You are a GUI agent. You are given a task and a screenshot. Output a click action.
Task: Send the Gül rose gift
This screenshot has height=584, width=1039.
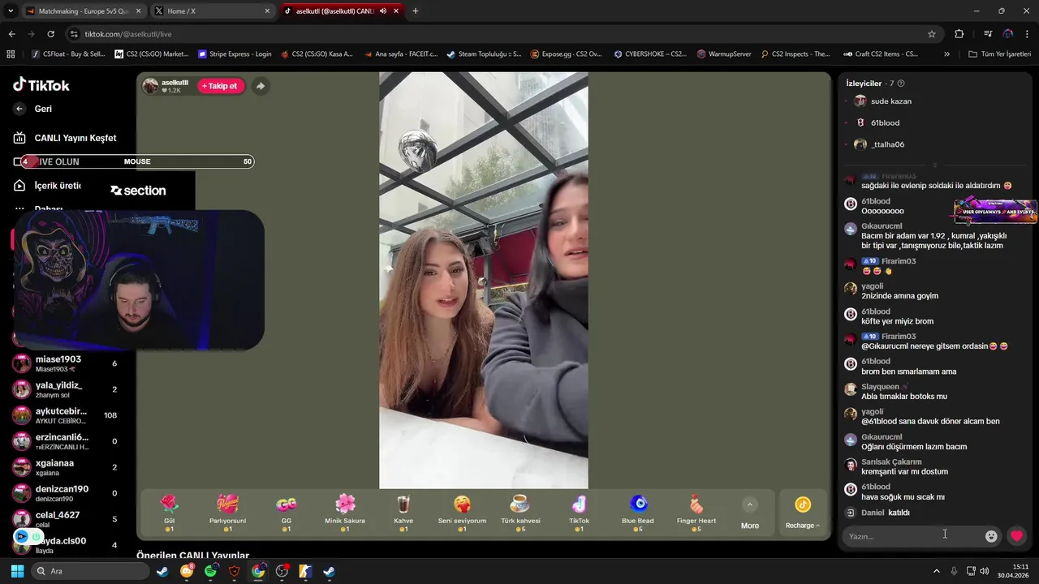point(169,513)
